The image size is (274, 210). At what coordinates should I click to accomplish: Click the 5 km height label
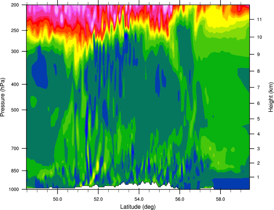click(259, 119)
